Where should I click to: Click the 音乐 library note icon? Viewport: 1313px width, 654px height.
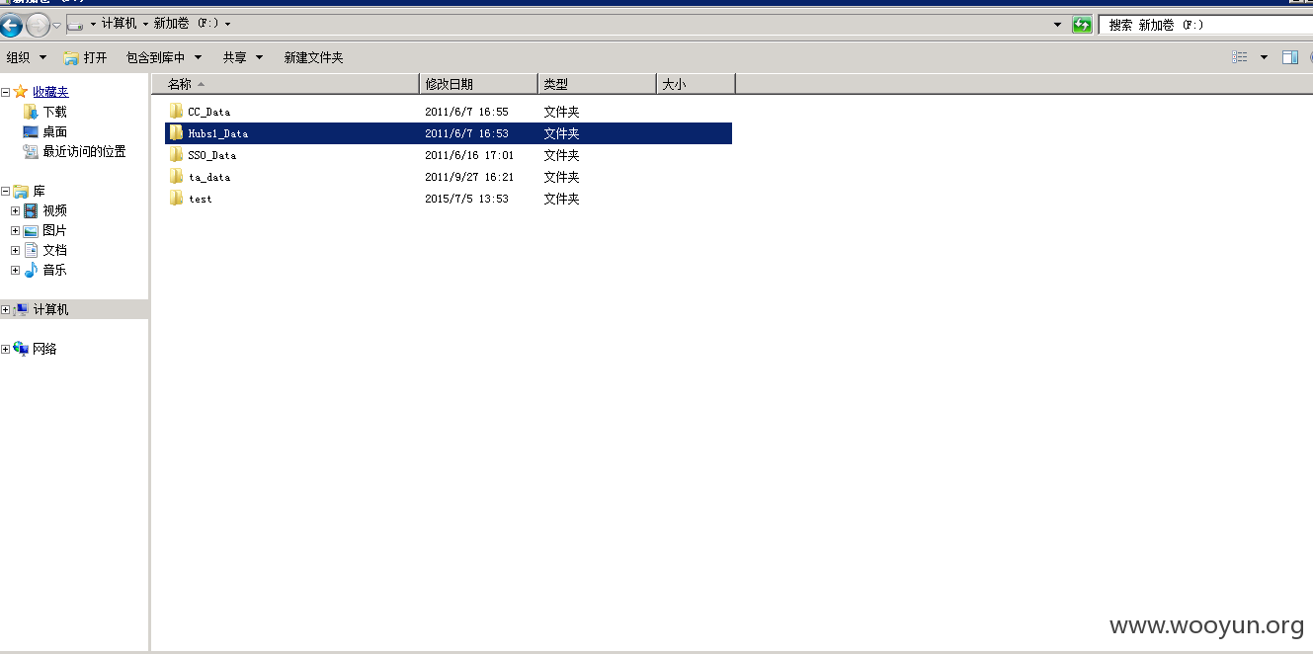tap(31, 270)
